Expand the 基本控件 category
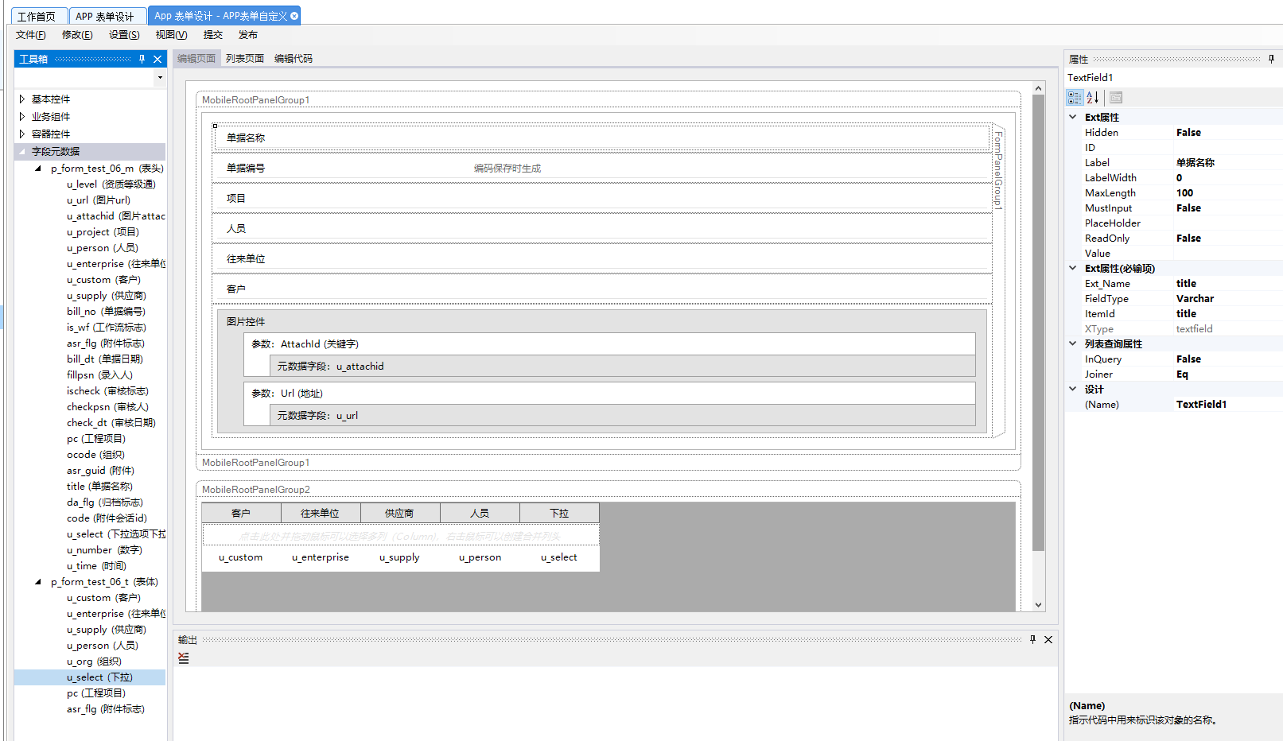 coord(22,99)
